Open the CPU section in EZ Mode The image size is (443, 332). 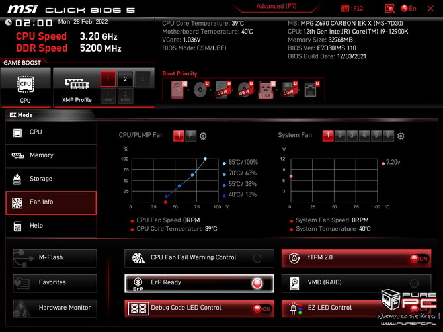pyautogui.click(x=51, y=132)
